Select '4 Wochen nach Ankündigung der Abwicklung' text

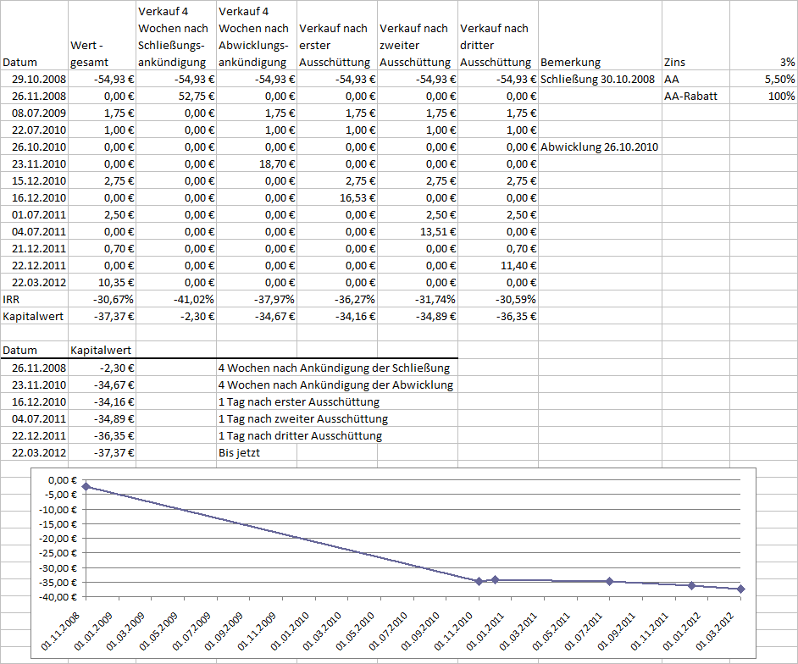coord(336,385)
